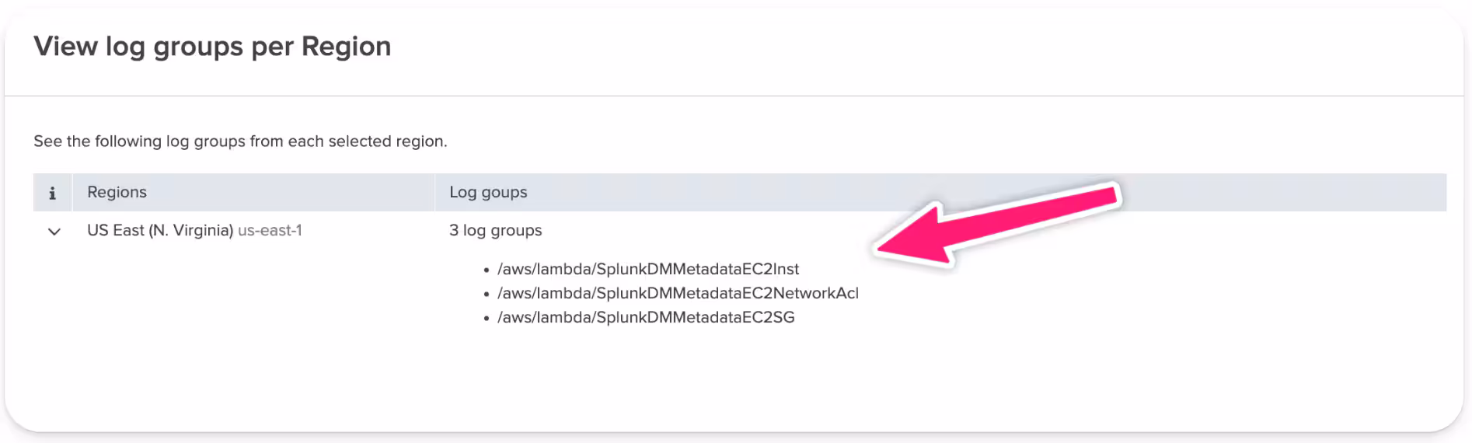The image size is (1472, 443).
Task: Click the bullet beside SplunkDMMetadataEC2NetworkAcl
Action: [x=487, y=295]
